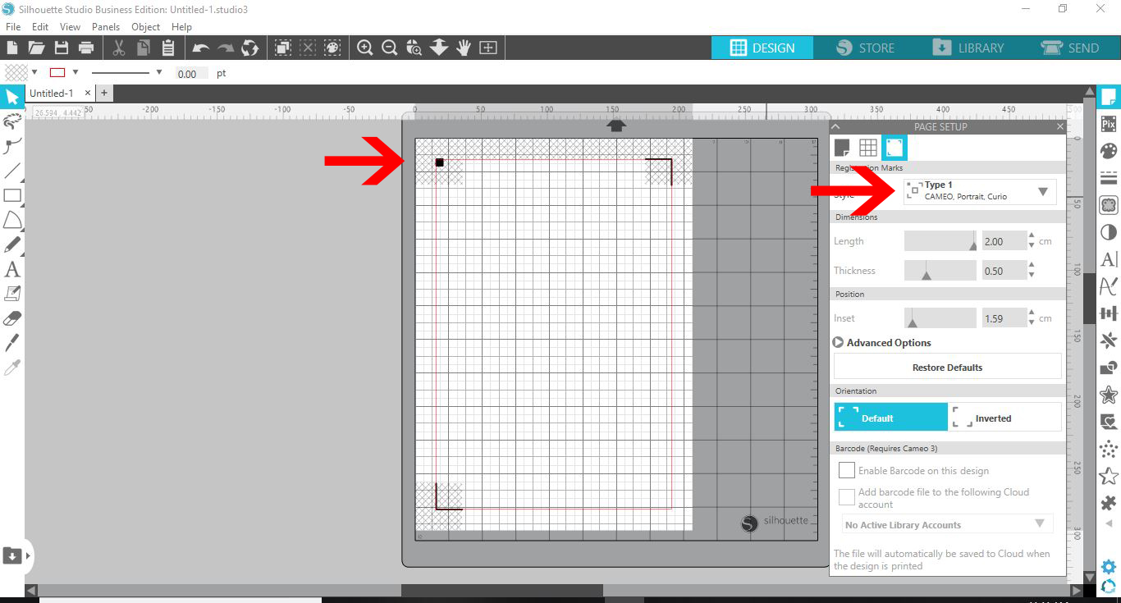Screen dimensions: 1121x603
Task: Zoom out with magnifier minus icon
Action: (390, 48)
